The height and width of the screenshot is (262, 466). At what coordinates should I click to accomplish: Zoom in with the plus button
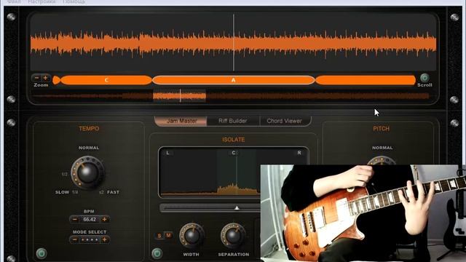click(45, 78)
